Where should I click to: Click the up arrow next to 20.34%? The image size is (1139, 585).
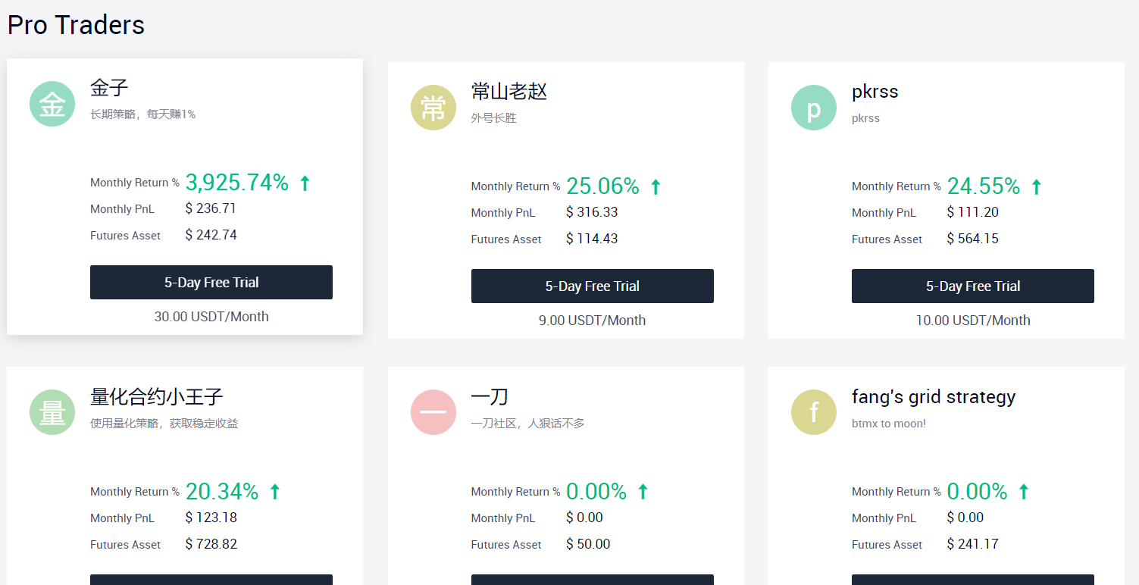click(274, 490)
